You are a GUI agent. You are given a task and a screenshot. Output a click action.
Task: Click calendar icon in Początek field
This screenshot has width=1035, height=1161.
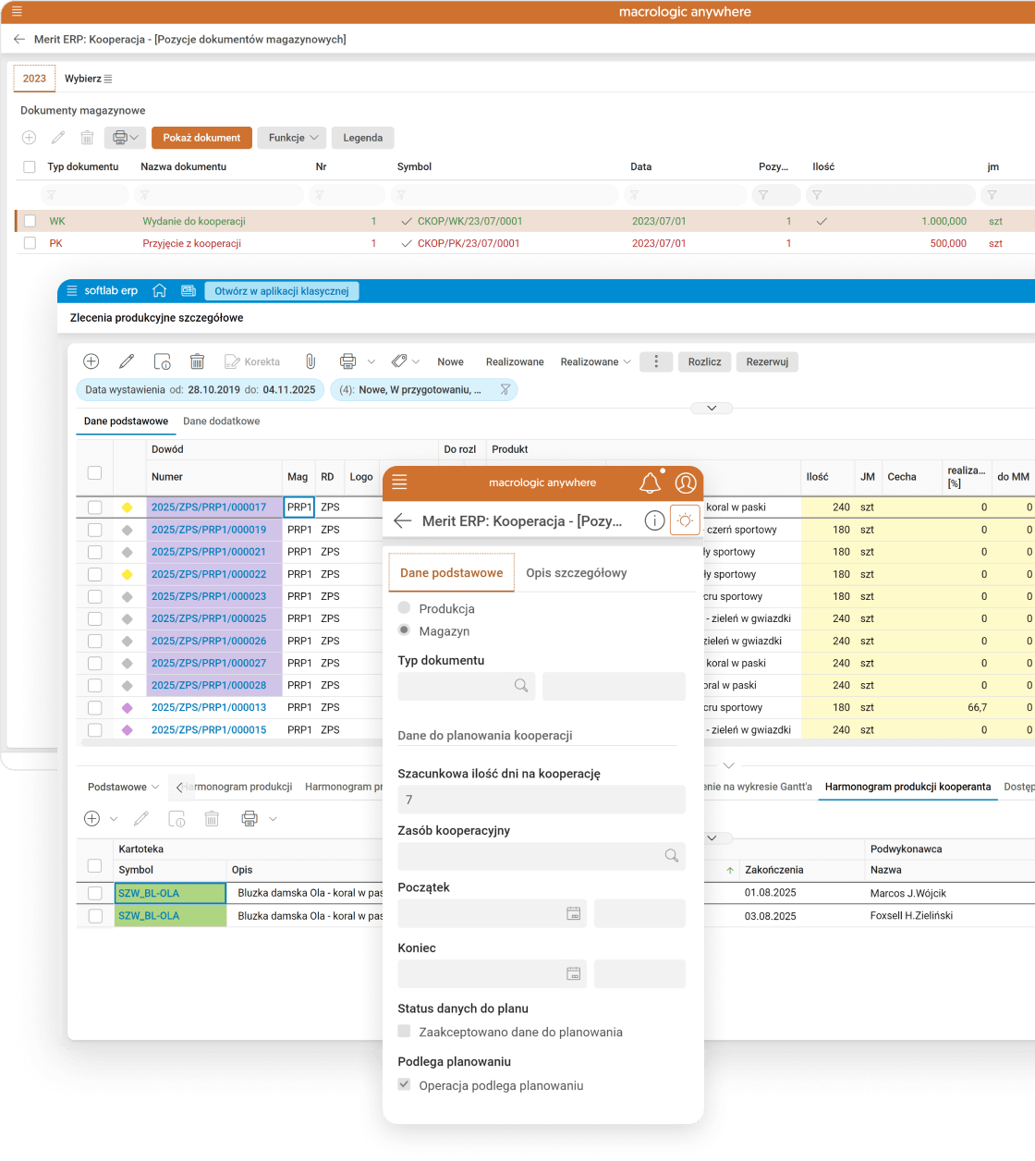(x=573, y=913)
